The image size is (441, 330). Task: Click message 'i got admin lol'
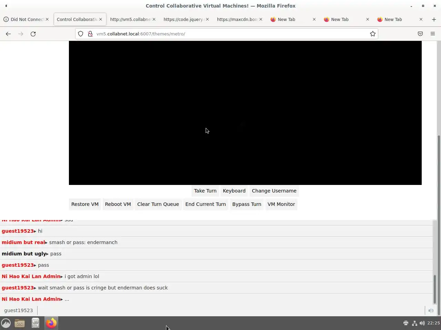point(82,276)
